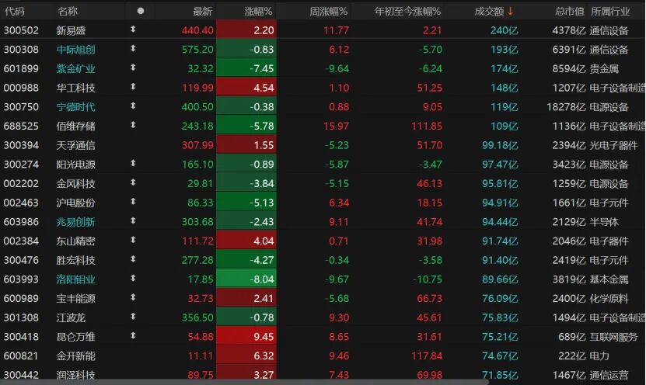Click the 年初至今涨幅% column header
Screen dimensions: 646x385
[x=407, y=11]
